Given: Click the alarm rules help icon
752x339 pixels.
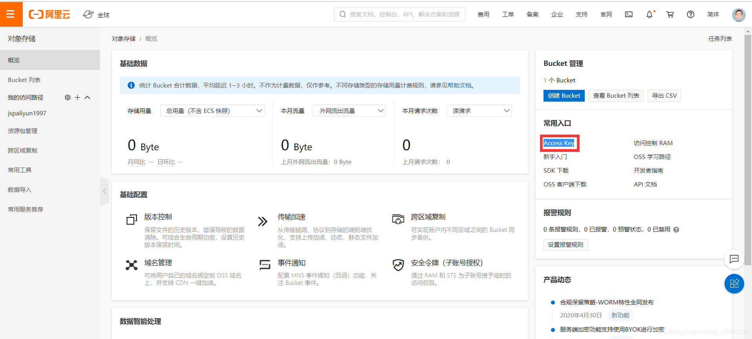Looking at the screenshot, I should pyautogui.click(x=676, y=230).
